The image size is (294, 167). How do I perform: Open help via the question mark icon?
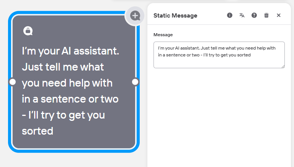click(254, 15)
